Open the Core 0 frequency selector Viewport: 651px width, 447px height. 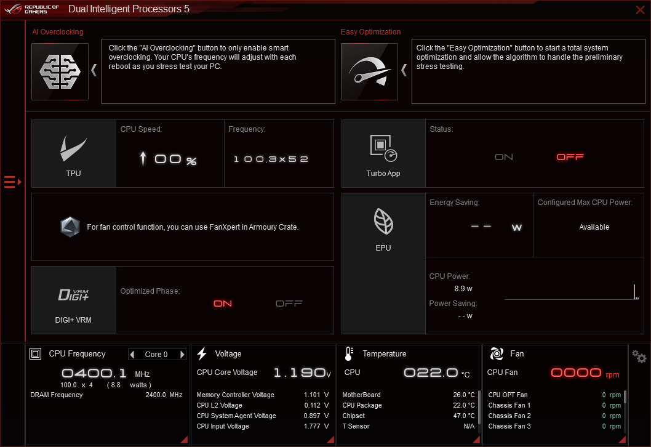click(157, 354)
